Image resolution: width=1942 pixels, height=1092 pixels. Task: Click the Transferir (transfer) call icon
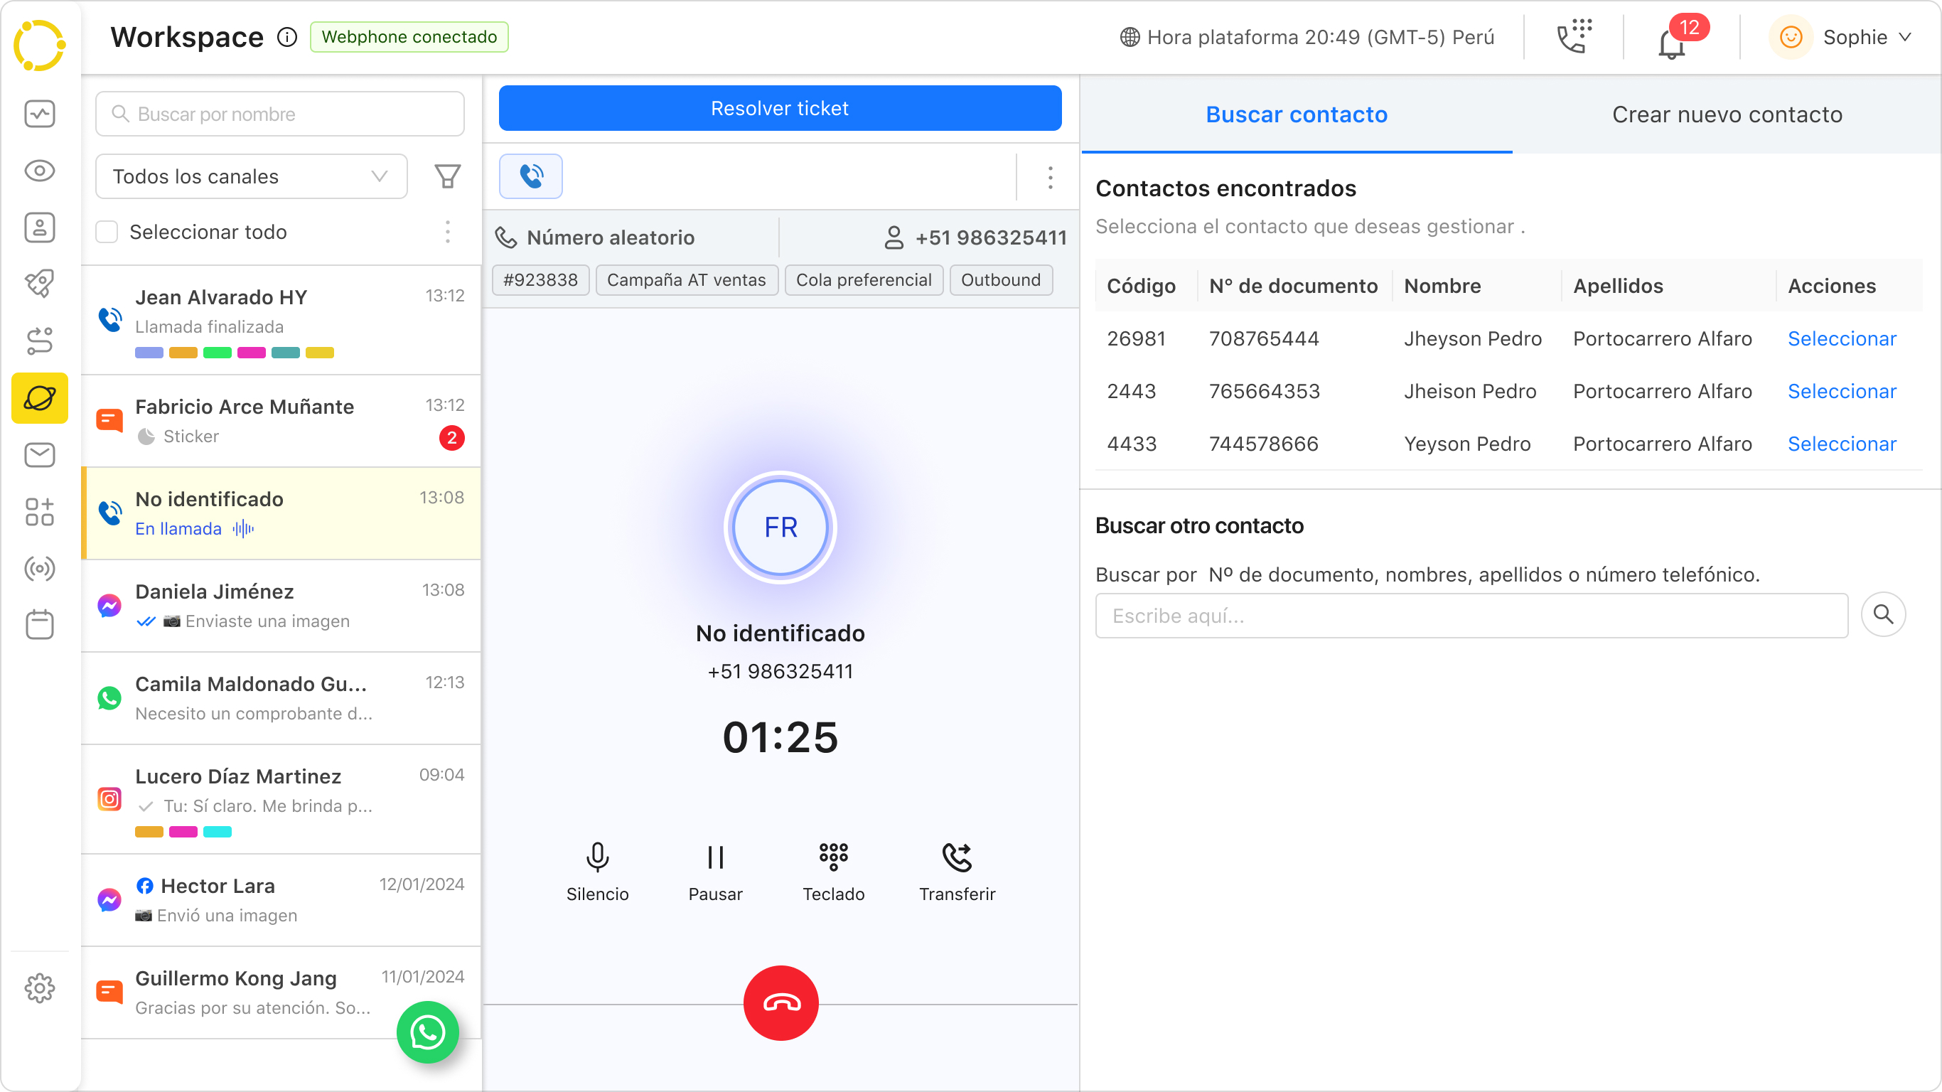point(956,856)
